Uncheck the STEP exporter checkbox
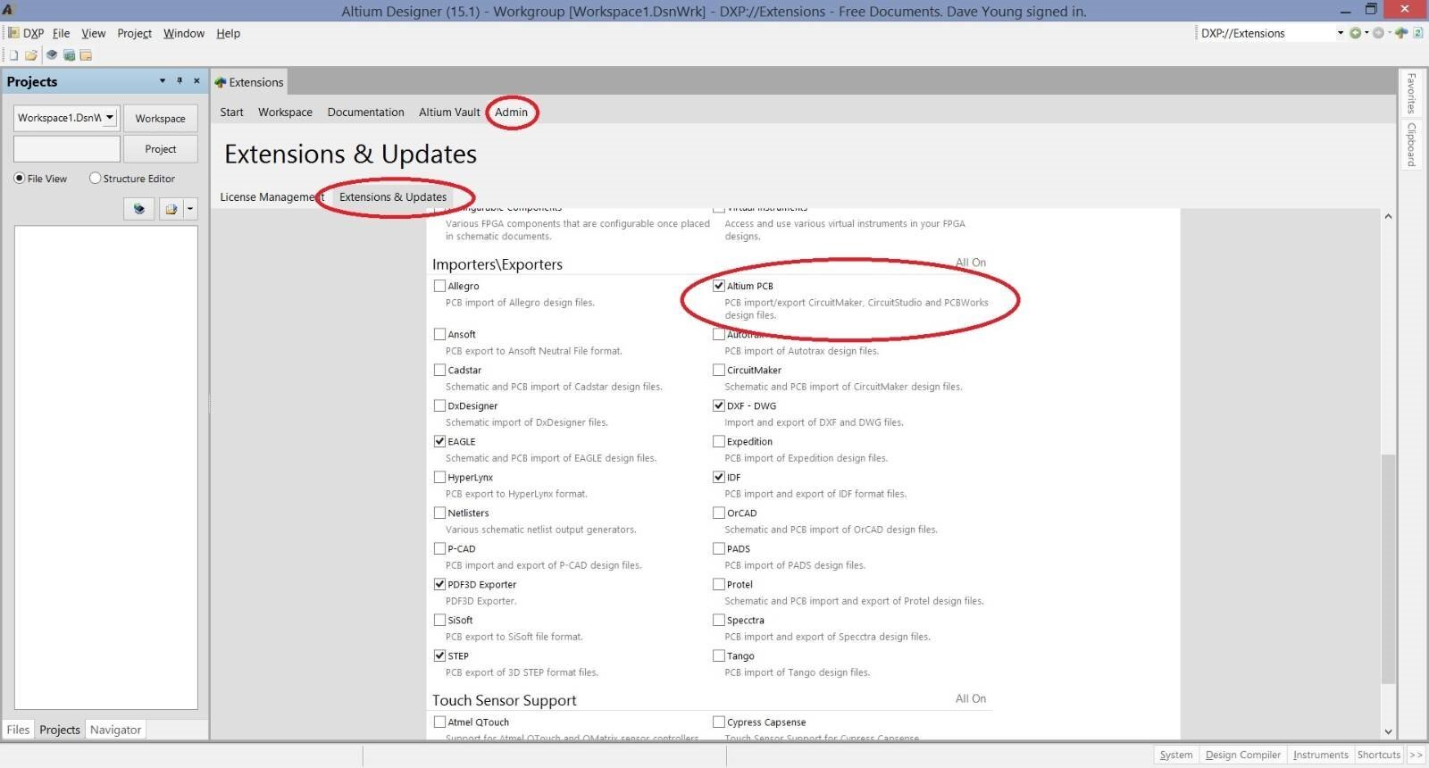1429x768 pixels. coord(439,655)
